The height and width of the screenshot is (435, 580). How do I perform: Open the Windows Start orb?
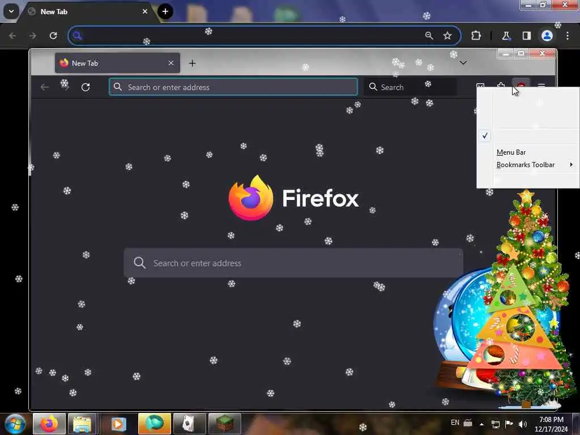(x=15, y=424)
